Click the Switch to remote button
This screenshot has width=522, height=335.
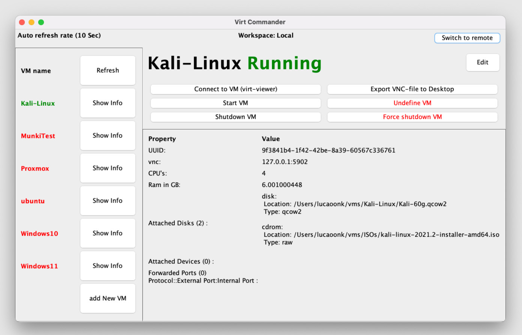pyautogui.click(x=467, y=38)
